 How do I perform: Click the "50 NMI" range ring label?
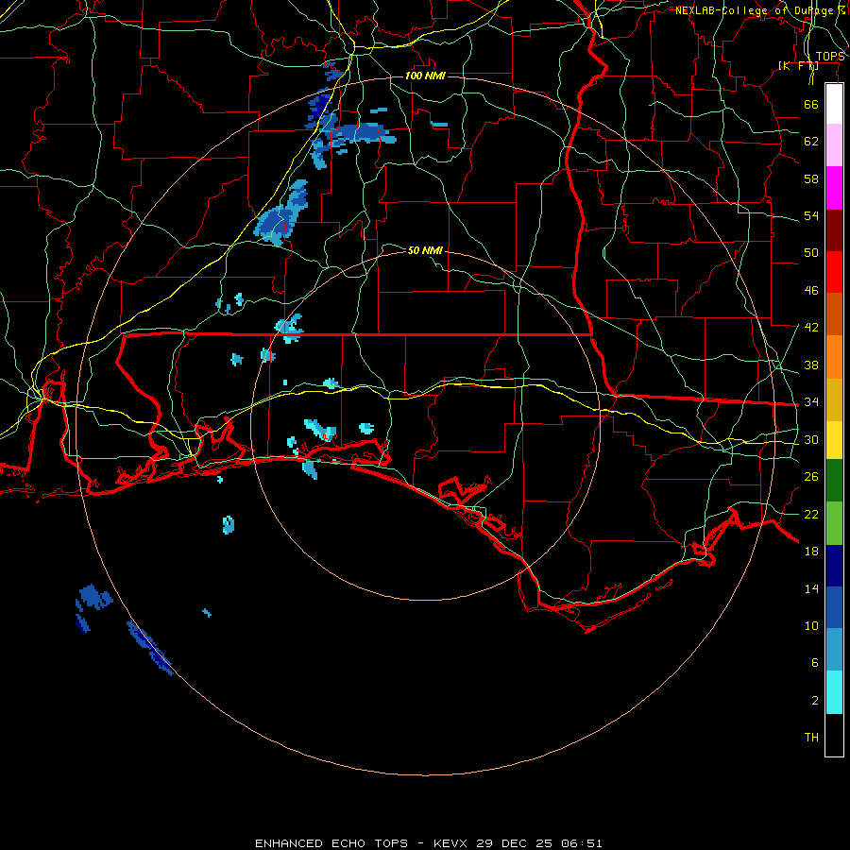(425, 250)
